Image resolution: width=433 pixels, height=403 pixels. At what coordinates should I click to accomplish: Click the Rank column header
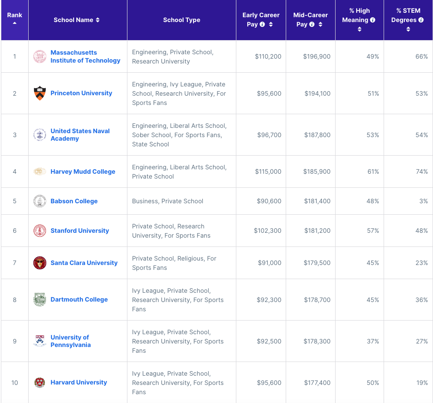[x=15, y=20]
